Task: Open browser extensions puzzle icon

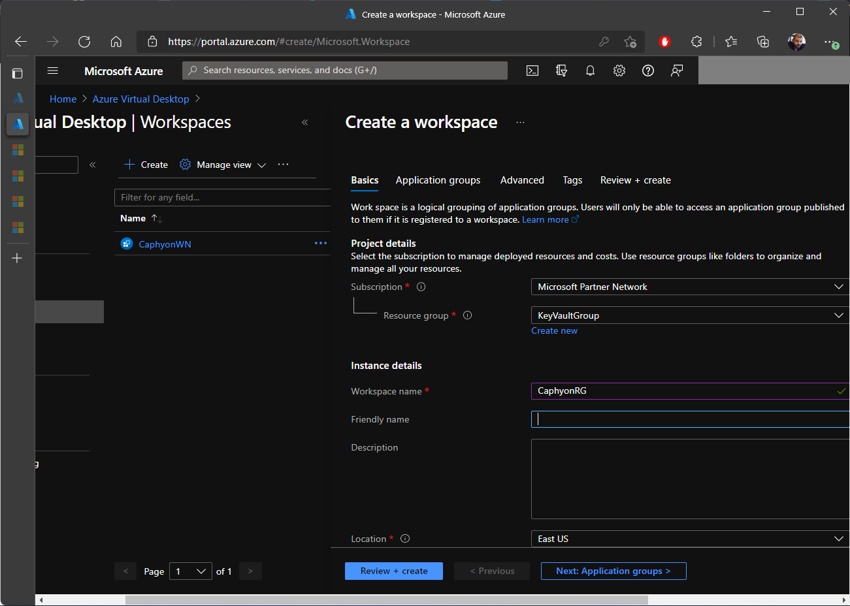Action: pos(696,42)
